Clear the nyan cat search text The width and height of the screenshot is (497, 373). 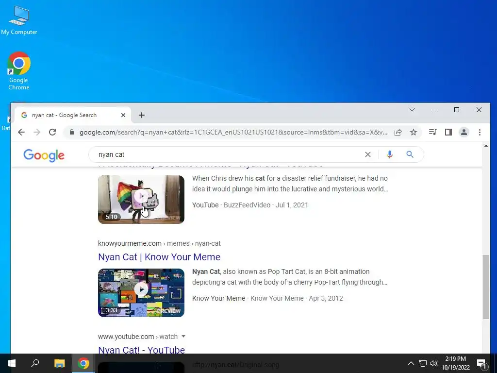(368, 154)
